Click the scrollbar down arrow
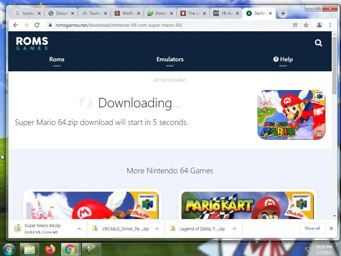 [334, 216]
